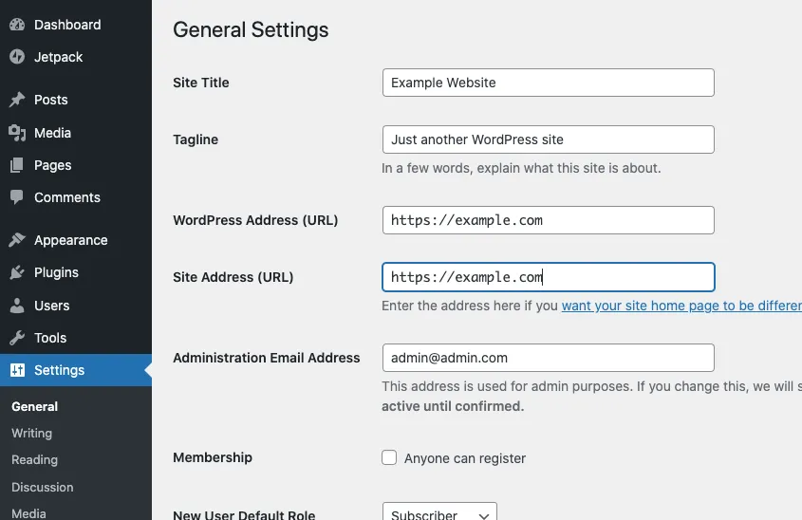Open the Tools menu label

click(50, 338)
